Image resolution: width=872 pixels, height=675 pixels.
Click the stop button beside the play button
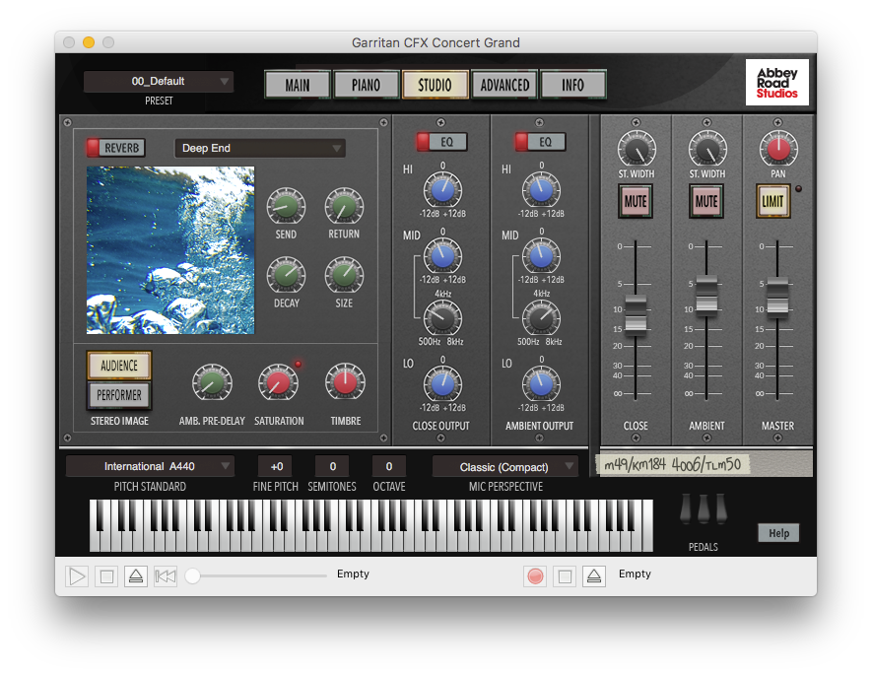(106, 576)
